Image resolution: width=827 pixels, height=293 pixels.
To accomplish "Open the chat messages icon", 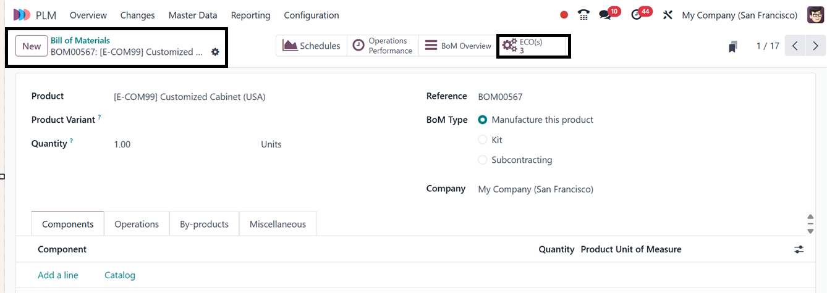I will click(605, 15).
